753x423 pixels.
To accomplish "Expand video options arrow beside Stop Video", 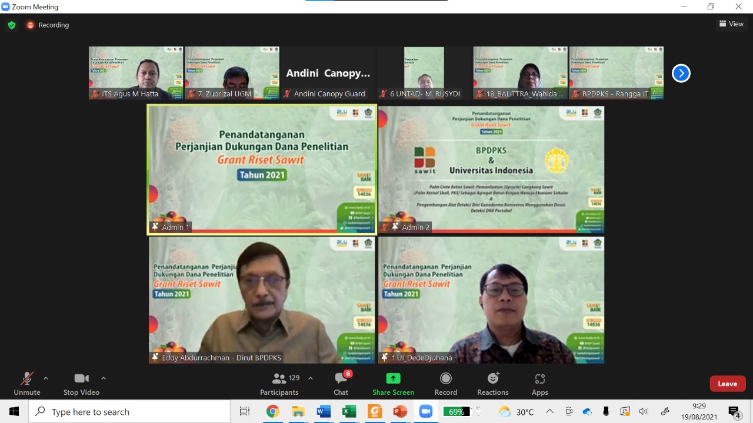I will (104, 378).
